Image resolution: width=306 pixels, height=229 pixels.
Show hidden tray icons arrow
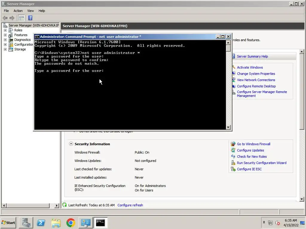click(264, 222)
